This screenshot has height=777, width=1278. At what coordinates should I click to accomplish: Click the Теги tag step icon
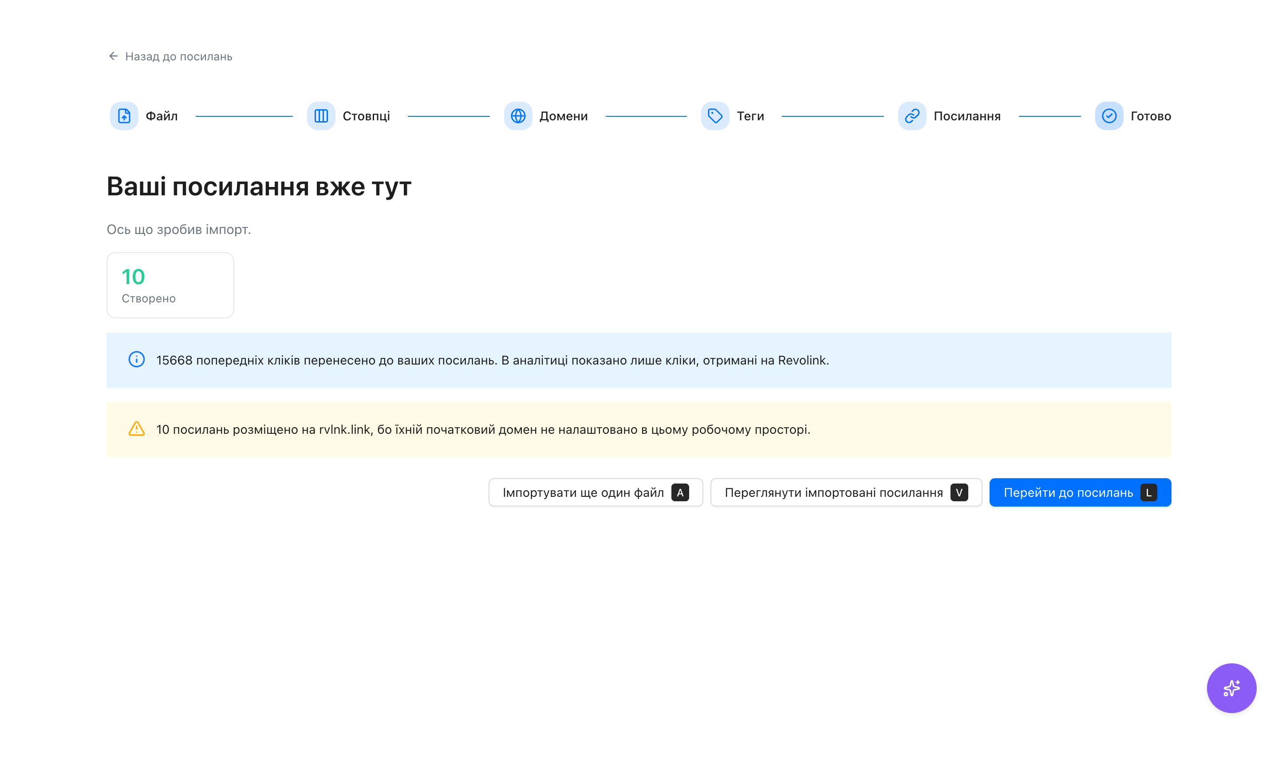[x=715, y=116]
